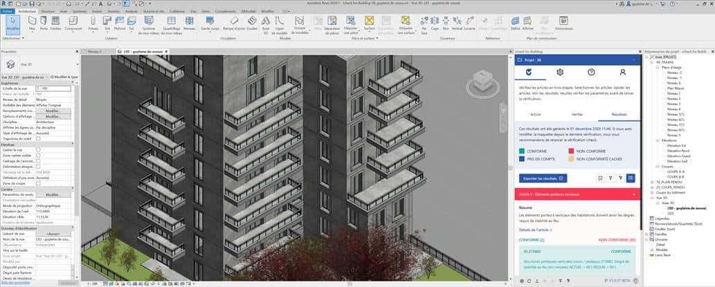Open the Composant tool
This screenshot has width=715, height=287.
(x=73, y=24)
